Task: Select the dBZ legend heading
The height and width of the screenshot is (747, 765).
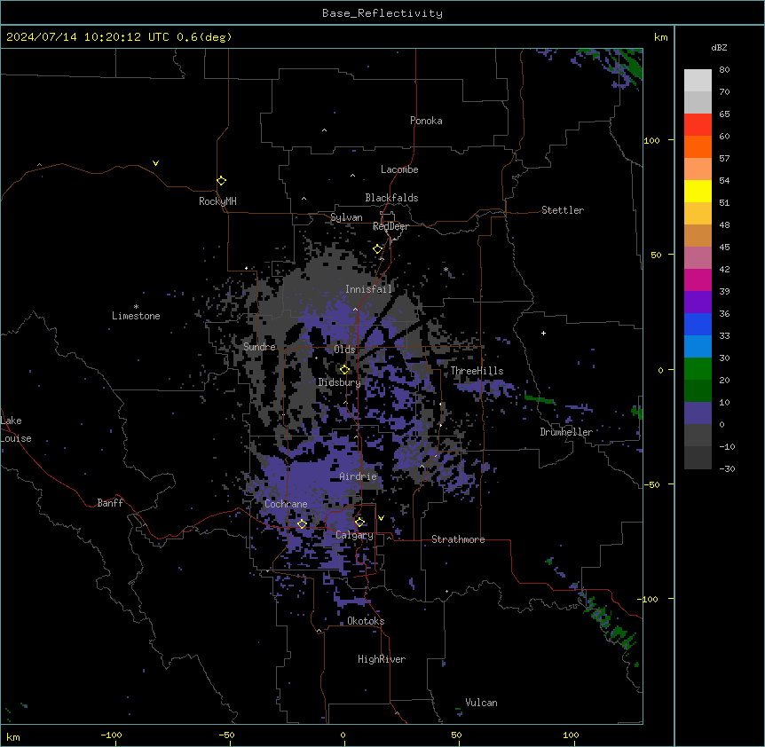Action: pos(719,47)
